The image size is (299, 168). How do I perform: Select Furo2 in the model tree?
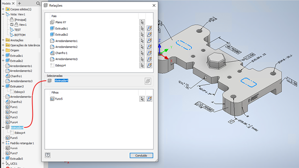click(x=14, y=112)
